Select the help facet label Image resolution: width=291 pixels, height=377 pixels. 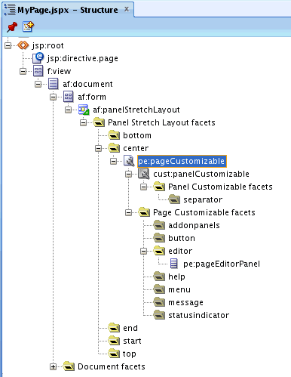[x=176, y=277]
